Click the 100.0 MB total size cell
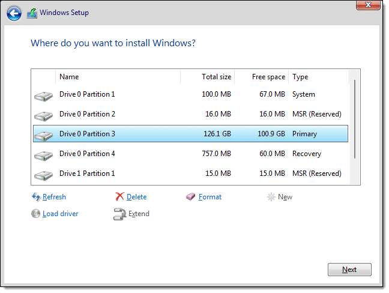 (x=216, y=94)
